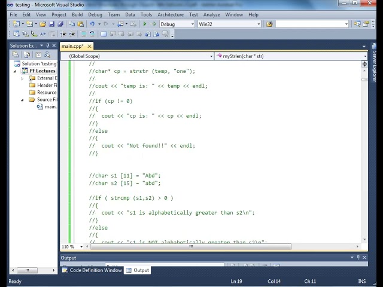383x287 pixels.
Task: Click the Open File folder icon
Action: 42,24
